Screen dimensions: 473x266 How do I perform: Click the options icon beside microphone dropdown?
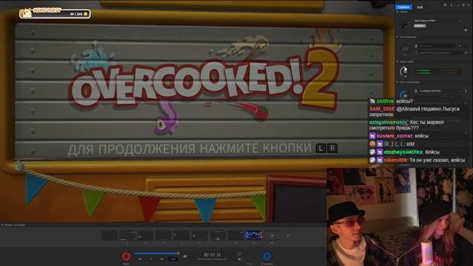(466, 91)
